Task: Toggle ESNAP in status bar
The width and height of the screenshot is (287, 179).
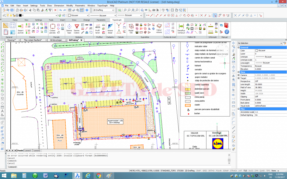Action: (226, 171)
